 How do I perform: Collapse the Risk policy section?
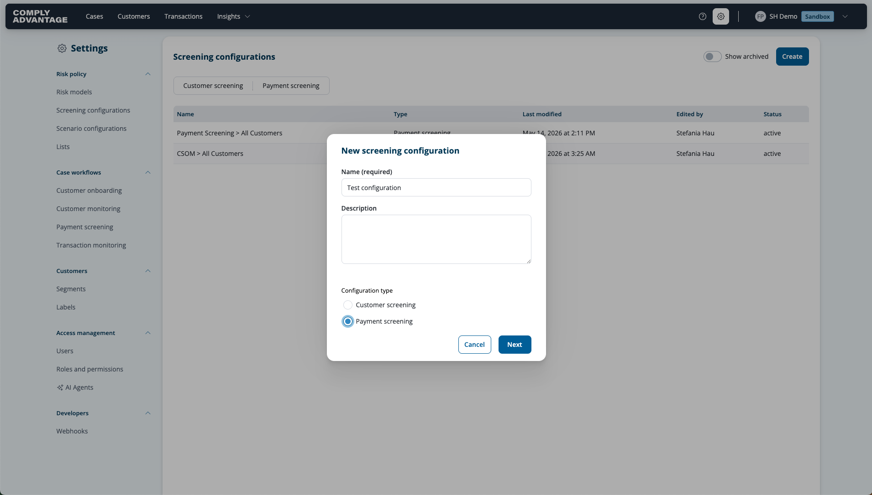coord(148,74)
